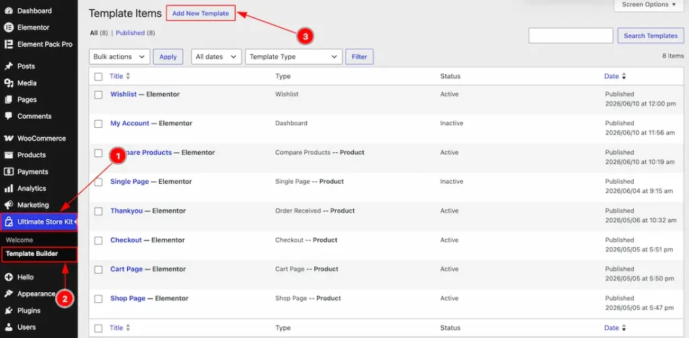Screen dimensions: 689x338
Task: Open the Checkout template link
Action: [x=126, y=240]
